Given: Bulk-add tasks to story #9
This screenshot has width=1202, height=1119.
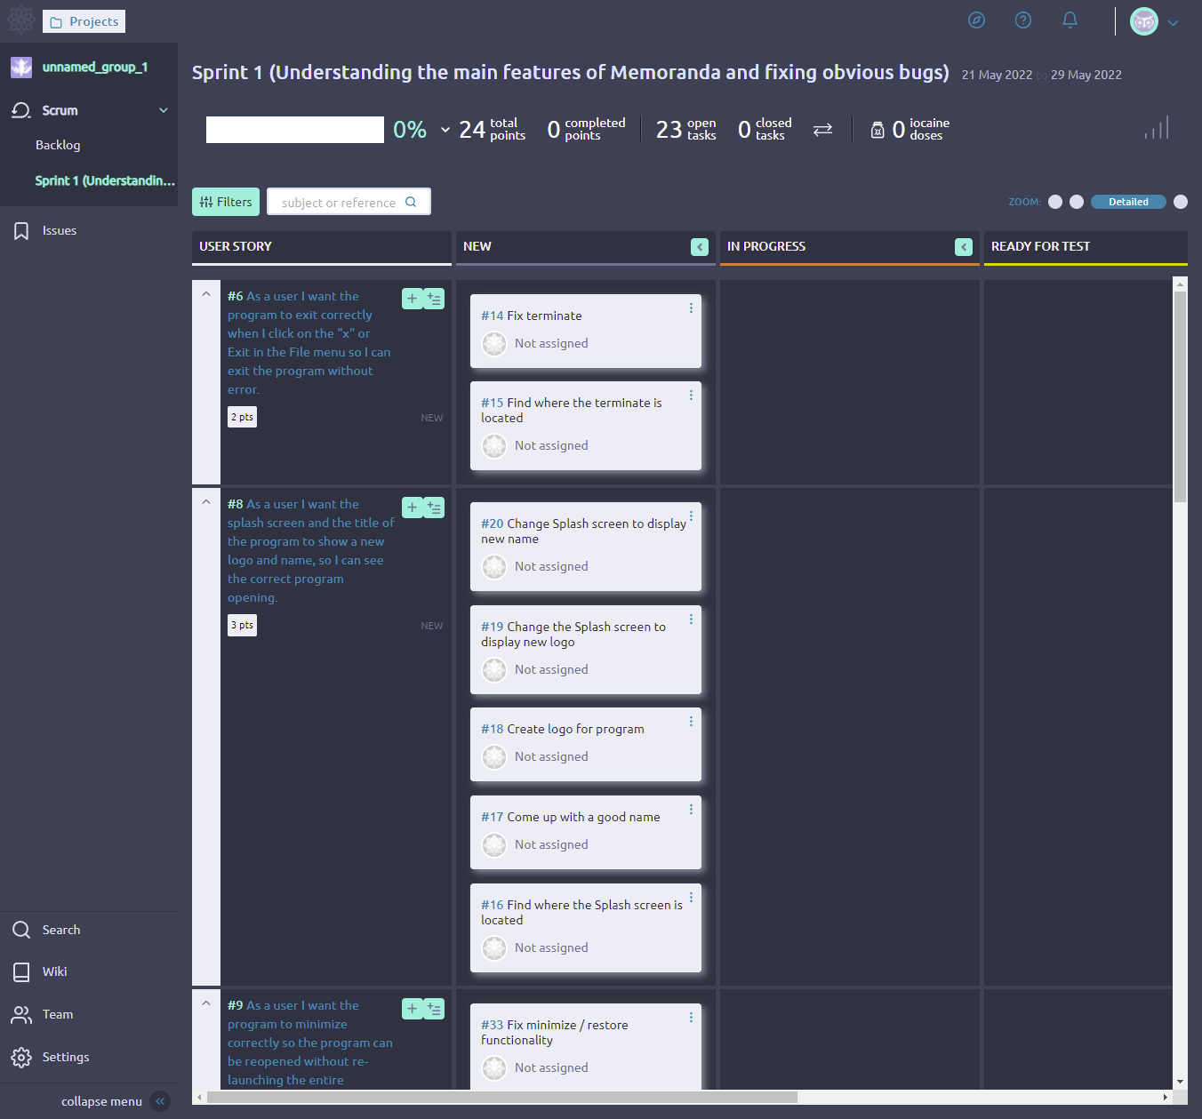Looking at the screenshot, I should point(434,1009).
